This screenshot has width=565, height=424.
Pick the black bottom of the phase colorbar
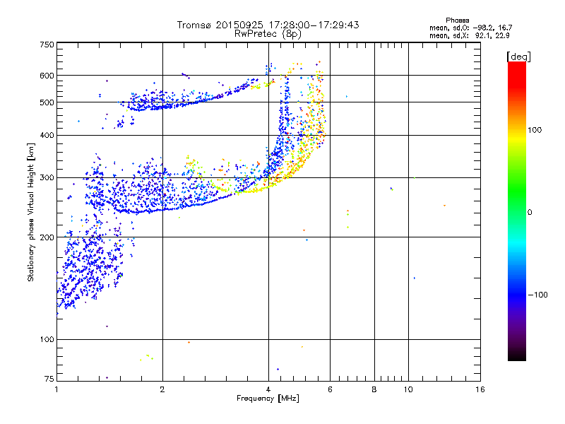pyautogui.click(x=517, y=355)
